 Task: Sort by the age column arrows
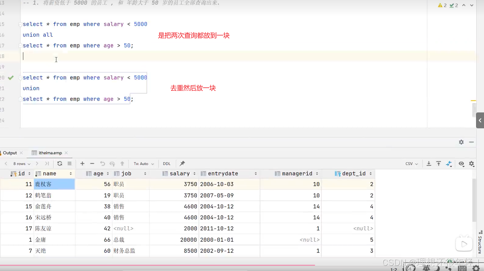108,174
